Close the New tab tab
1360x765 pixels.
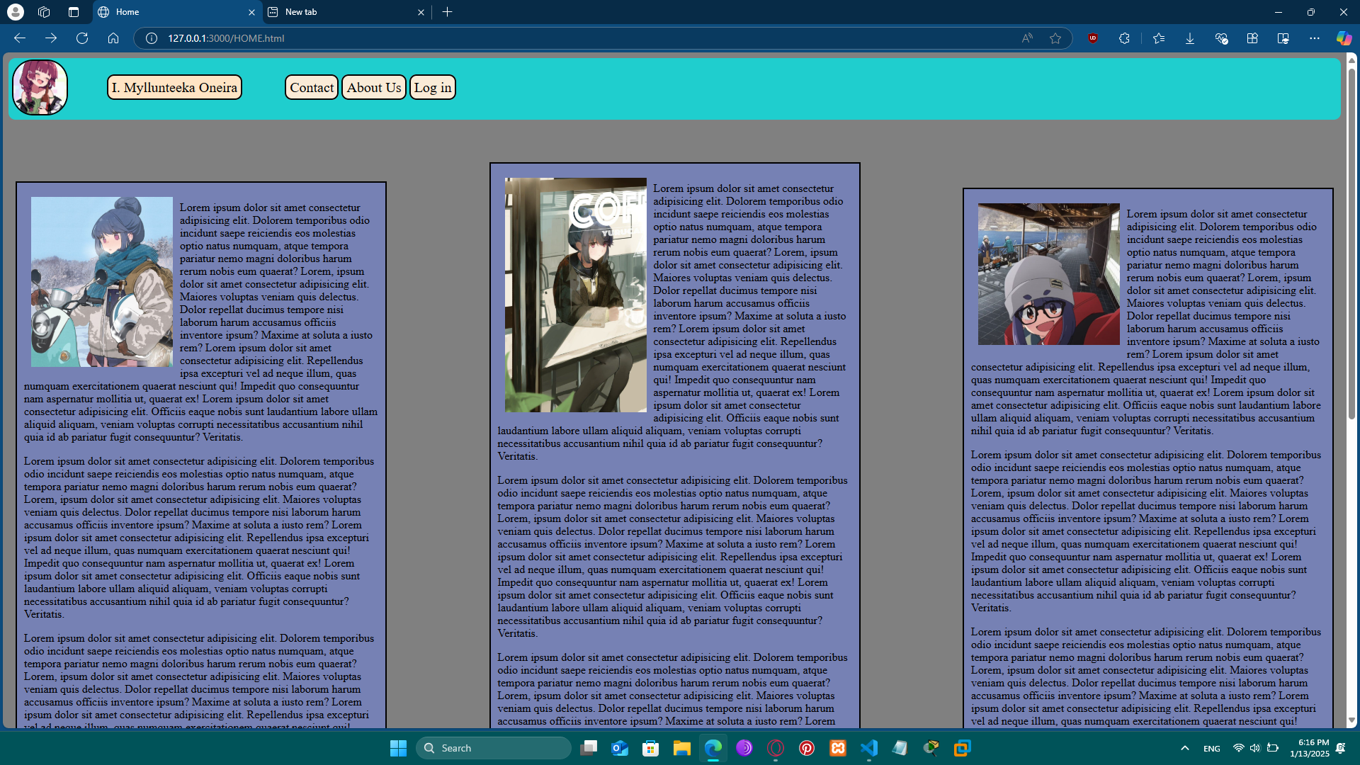[x=421, y=12]
